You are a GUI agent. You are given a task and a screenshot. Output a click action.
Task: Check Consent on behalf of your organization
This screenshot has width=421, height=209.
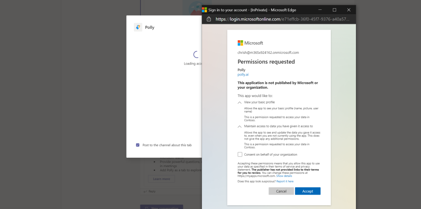point(240,154)
